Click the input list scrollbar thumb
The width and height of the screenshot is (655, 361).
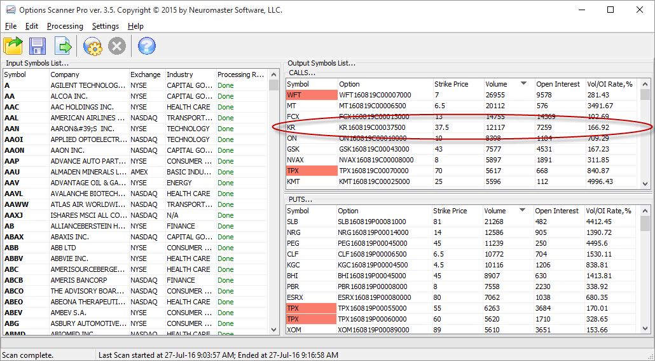pos(273,85)
